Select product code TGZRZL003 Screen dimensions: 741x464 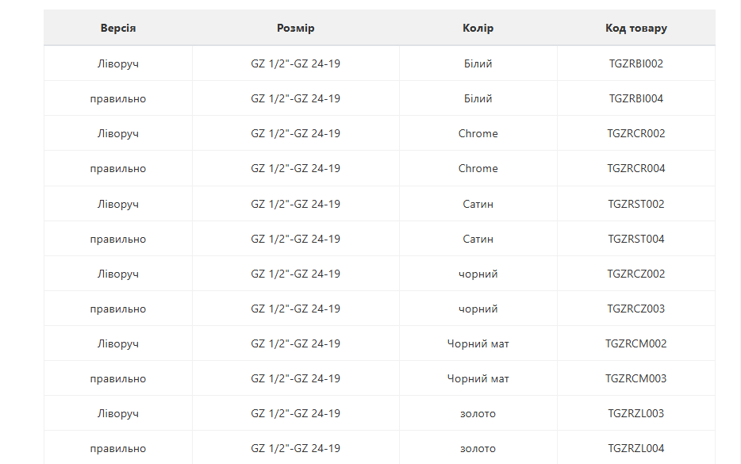coord(636,413)
